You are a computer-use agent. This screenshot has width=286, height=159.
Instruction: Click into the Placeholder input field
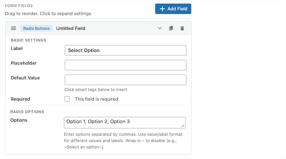coord(125,65)
